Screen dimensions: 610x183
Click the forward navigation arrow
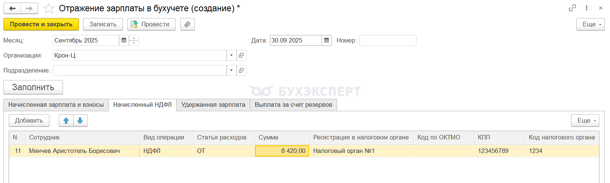pos(29,8)
